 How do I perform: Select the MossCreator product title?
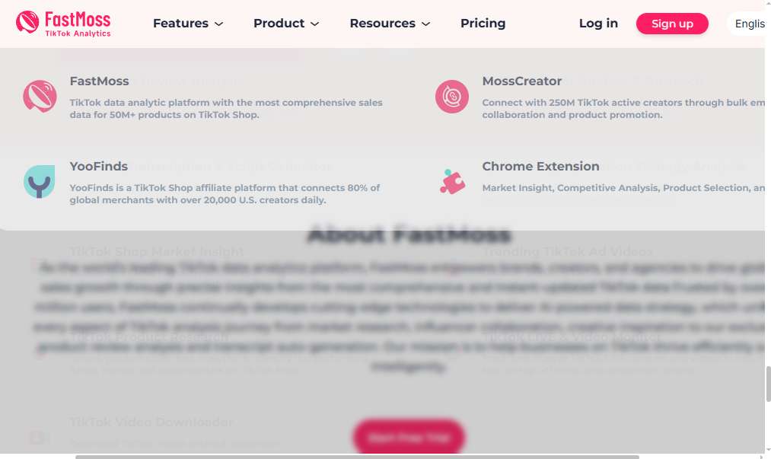(x=521, y=81)
